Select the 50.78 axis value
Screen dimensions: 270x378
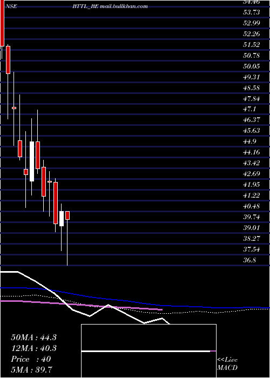point(252,56)
